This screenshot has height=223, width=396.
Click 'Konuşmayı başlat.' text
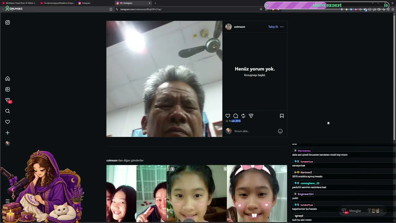[x=255, y=75]
